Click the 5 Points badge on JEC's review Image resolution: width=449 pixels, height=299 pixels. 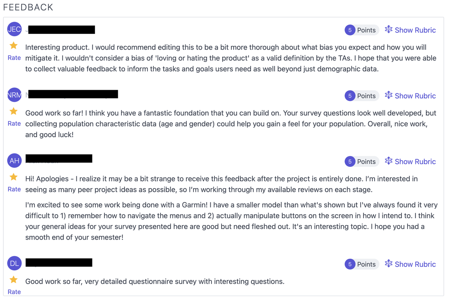point(361,30)
